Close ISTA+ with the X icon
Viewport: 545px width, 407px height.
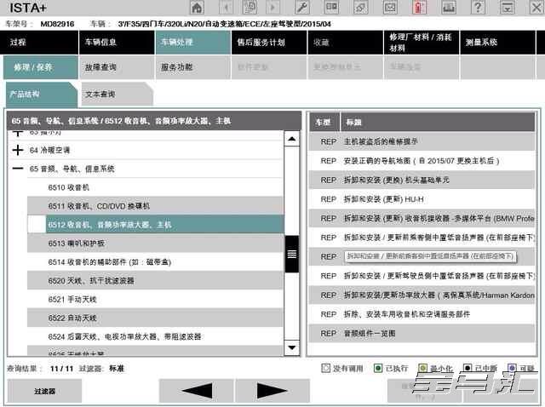(x=536, y=8)
